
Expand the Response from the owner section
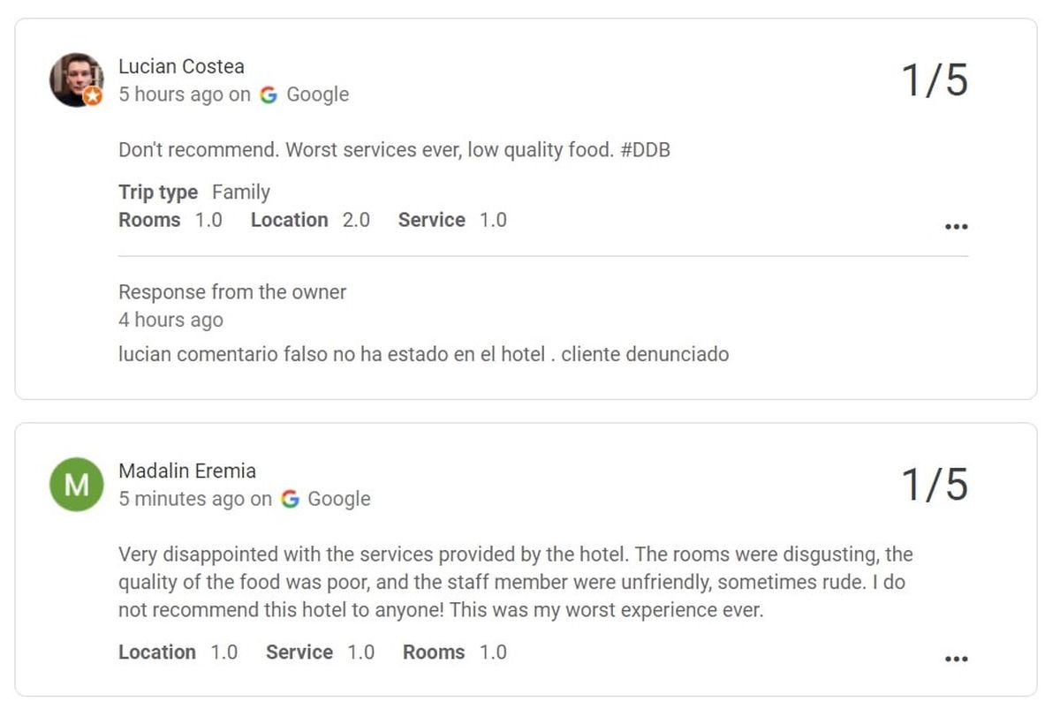click(232, 292)
